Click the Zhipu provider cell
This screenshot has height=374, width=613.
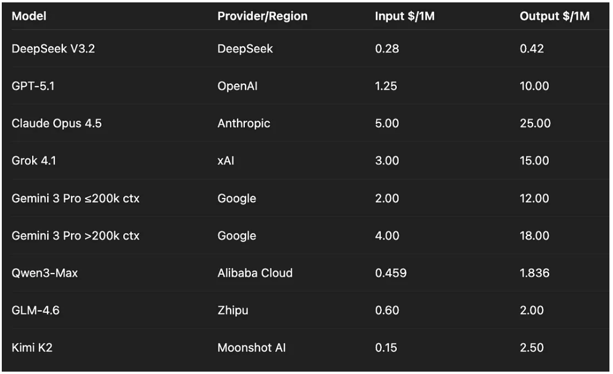click(233, 310)
